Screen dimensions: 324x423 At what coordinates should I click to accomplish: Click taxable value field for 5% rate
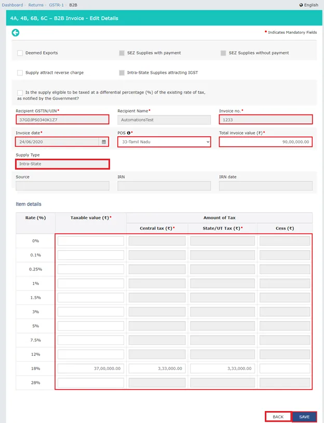[91, 326]
